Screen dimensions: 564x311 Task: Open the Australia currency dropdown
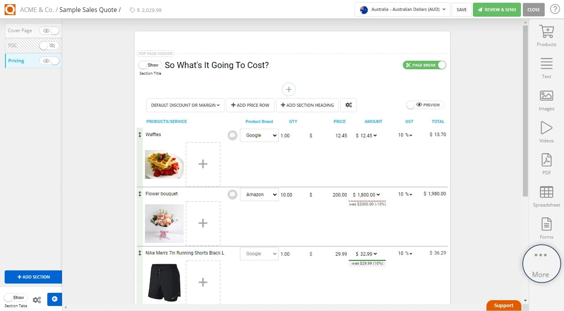tap(402, 10)
